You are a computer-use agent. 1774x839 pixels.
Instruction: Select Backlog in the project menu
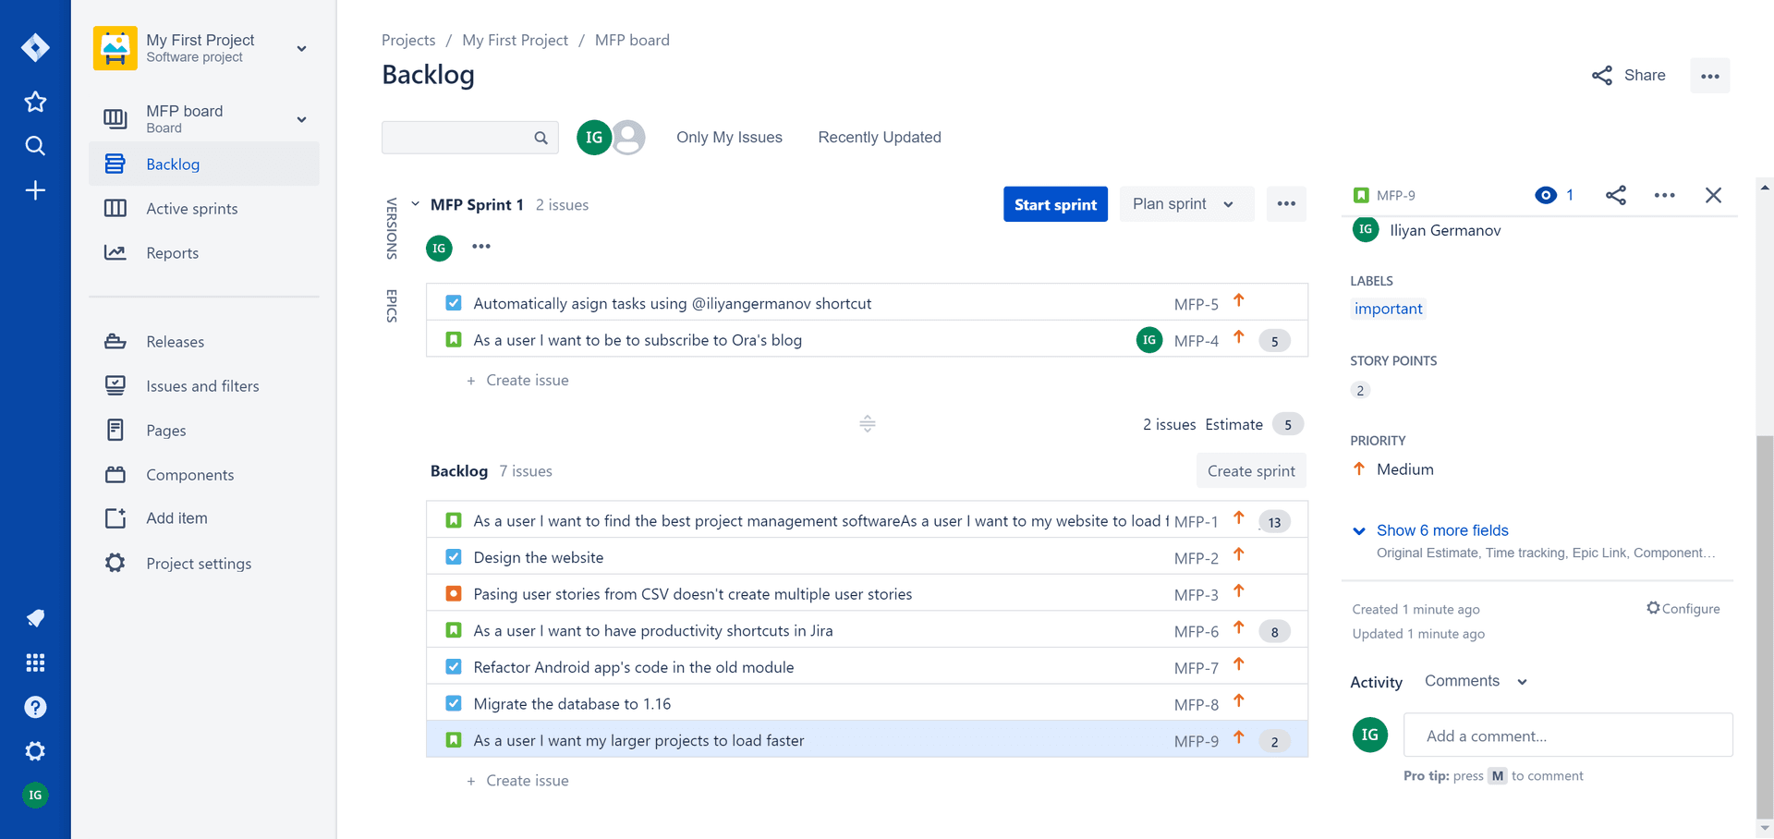(173, 164)
